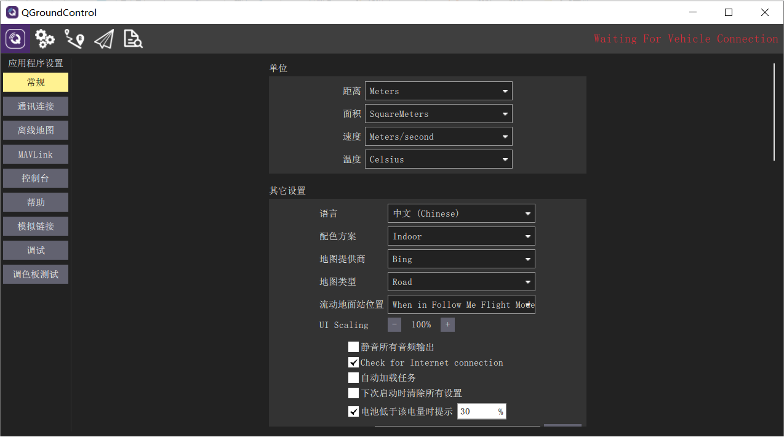Check 下次启动时清除所有设置
Screen dimensions: 784x437
point(353,393)
